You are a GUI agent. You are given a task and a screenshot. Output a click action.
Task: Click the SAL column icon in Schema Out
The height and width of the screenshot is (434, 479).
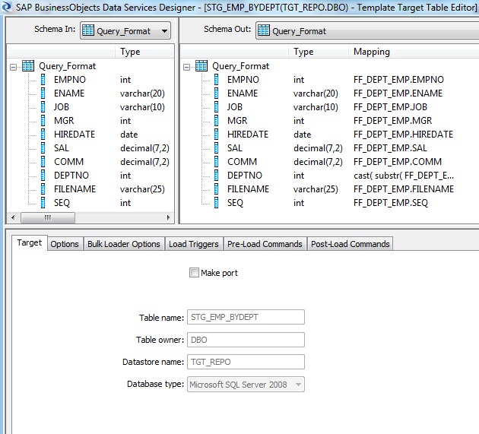(x=216, y=147)
